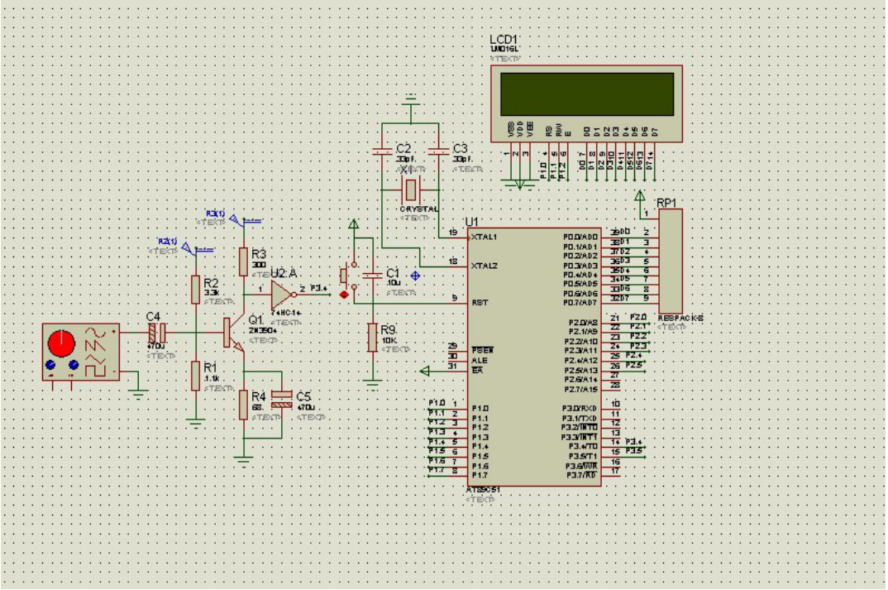Select resistor R1 symbol
The height and width of the screenshot is (590, 888).
pos(195,377)
